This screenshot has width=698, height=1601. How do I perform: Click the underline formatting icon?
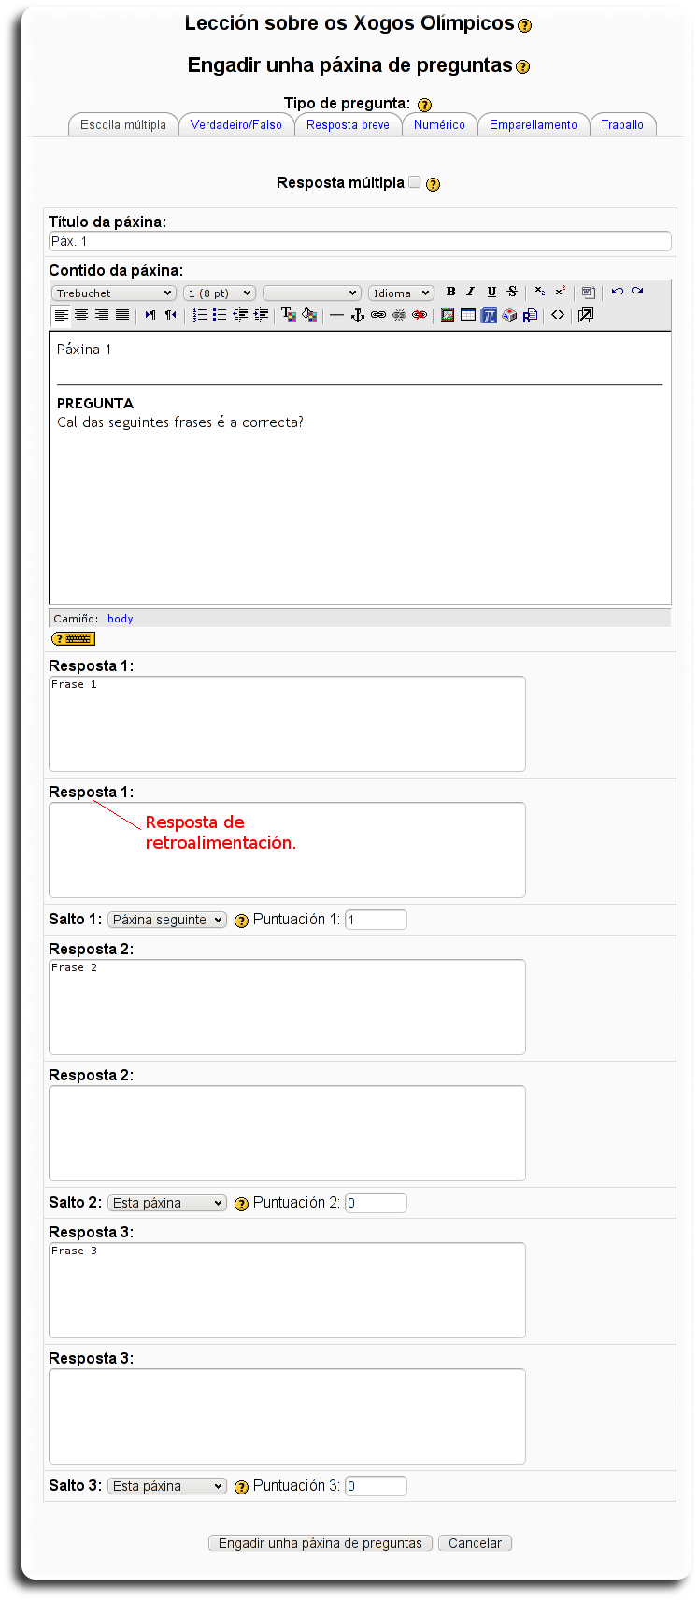coord(491,292)
